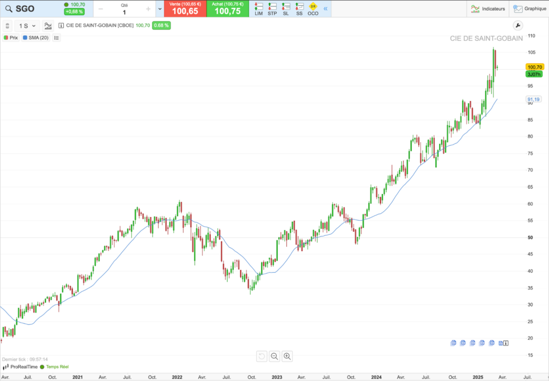Open the Indicateurs panel
The image size is (549, 381).
pos(488,9)
